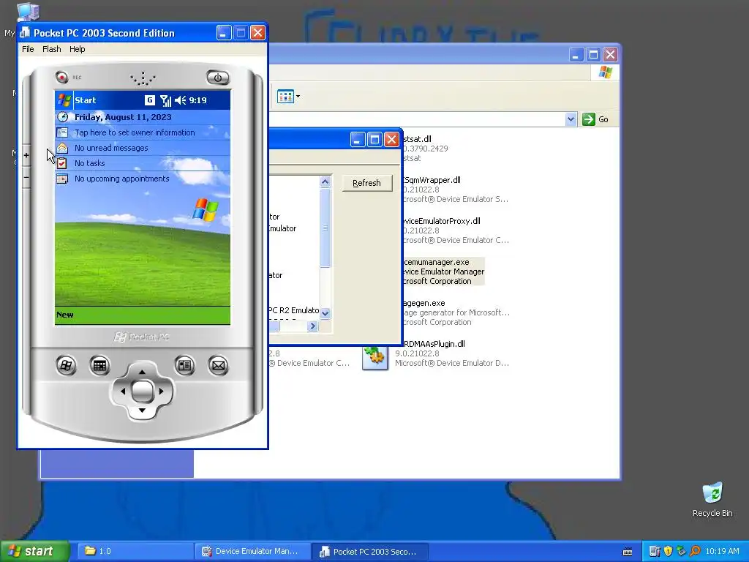
Task: Select the RDMAAsPlugin.dll file icon
Action: point(375,357)
